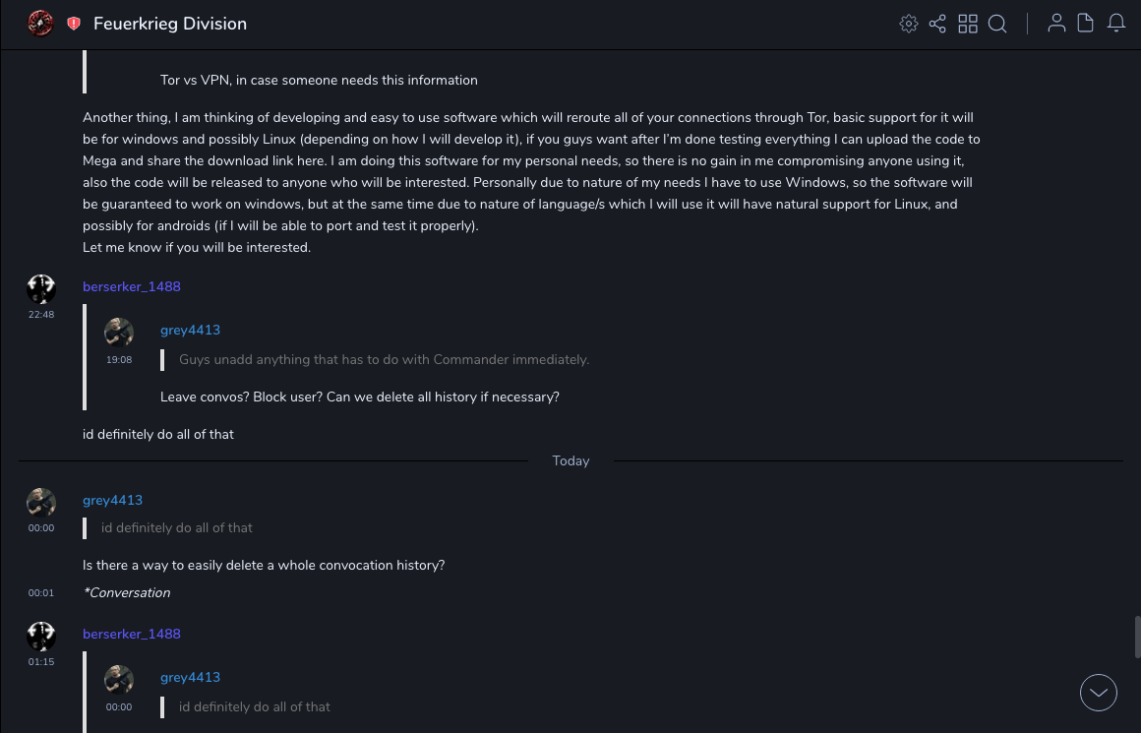Jump to latest with the down-chevron button

1098,693
